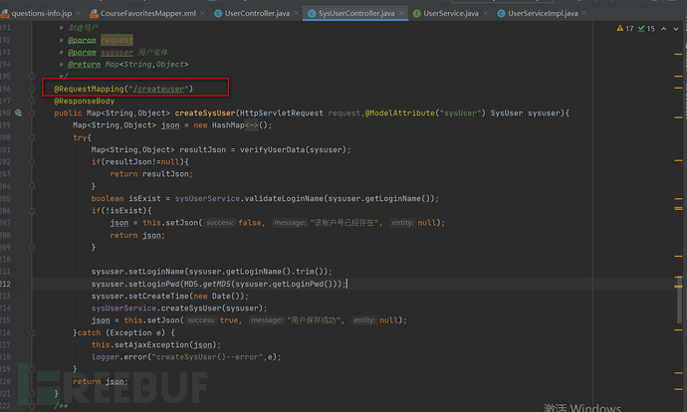This screenshot has width=687, height=412.
Task: Click the top warning stripe mark in the error stripe
Action: 678,55
